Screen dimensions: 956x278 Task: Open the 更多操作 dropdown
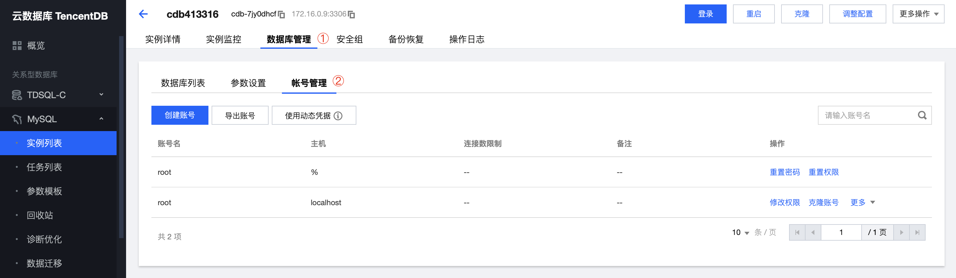tap(918, 14)
